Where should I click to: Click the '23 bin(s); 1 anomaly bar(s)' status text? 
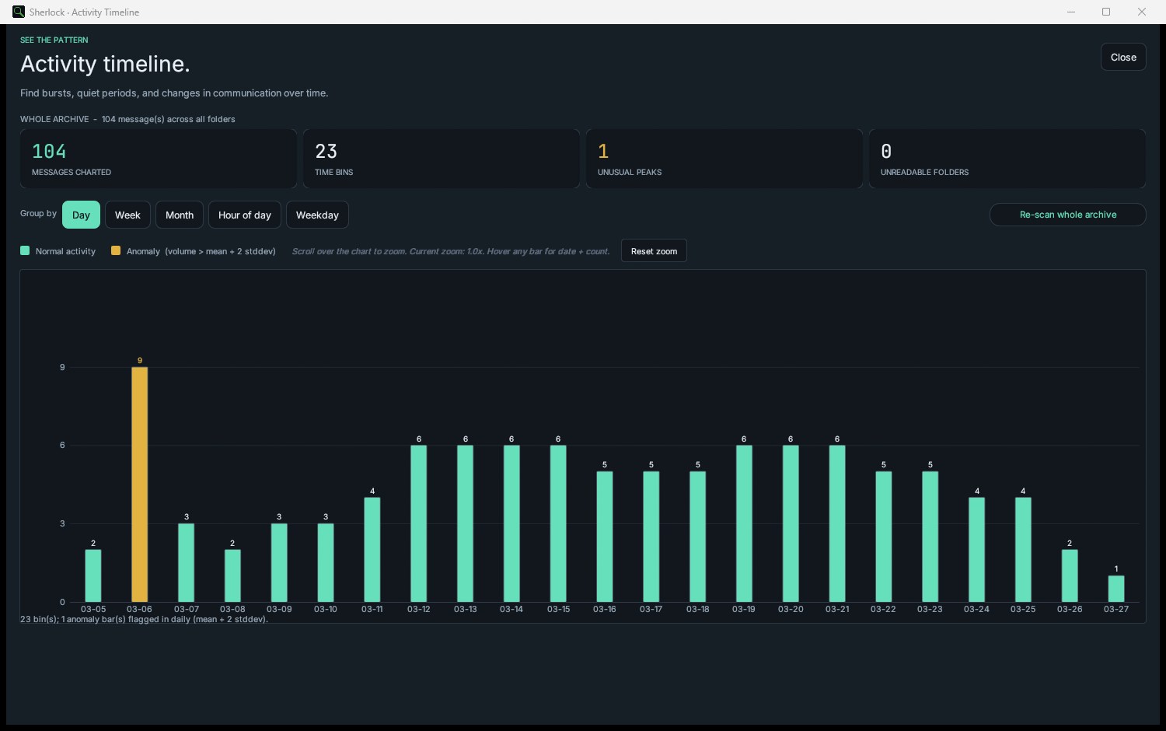pos(144,620)
